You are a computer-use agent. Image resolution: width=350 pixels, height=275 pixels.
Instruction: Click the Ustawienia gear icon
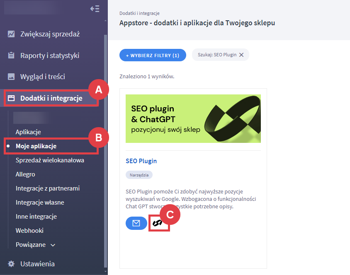[x=11, y=264]
